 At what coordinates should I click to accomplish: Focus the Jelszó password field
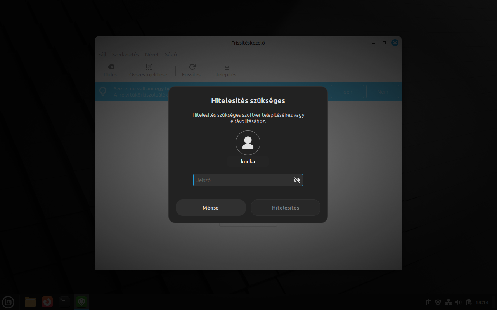pos(248,180)
